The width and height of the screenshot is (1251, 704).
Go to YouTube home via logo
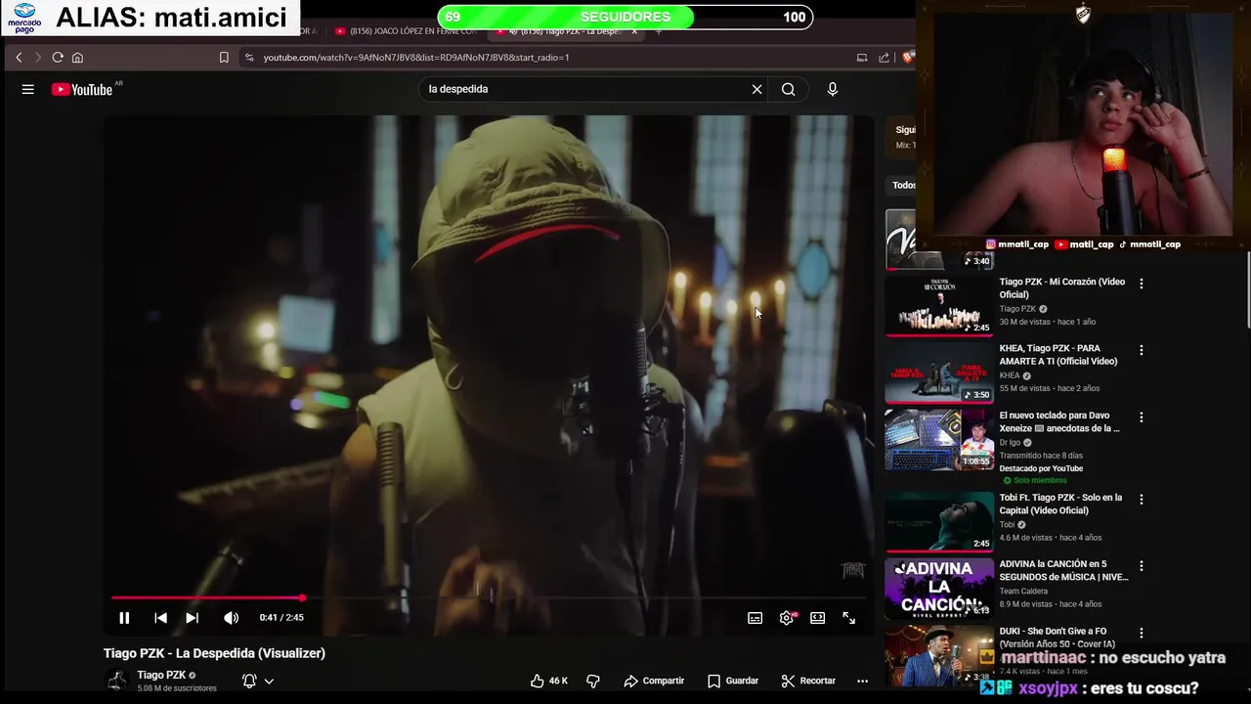82,89
